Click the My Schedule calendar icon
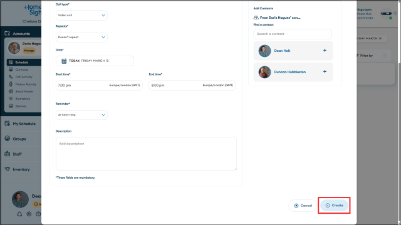Image resolution: width=401 pixels, height=225 pixels. click(x=7, y=124)
